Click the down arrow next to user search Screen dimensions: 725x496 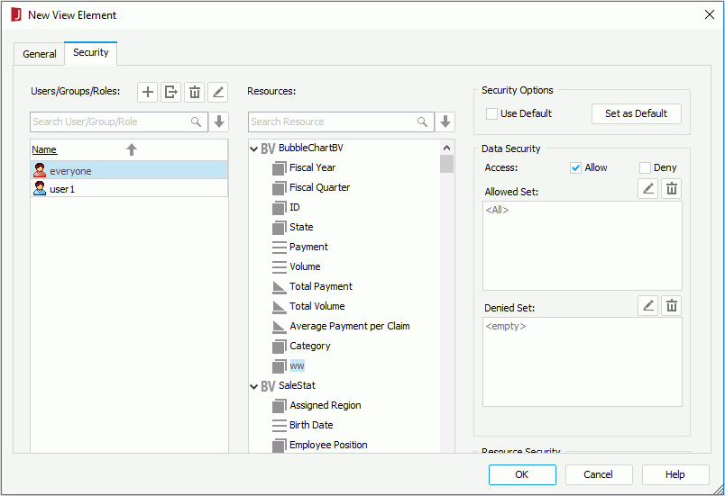(219, 122)
